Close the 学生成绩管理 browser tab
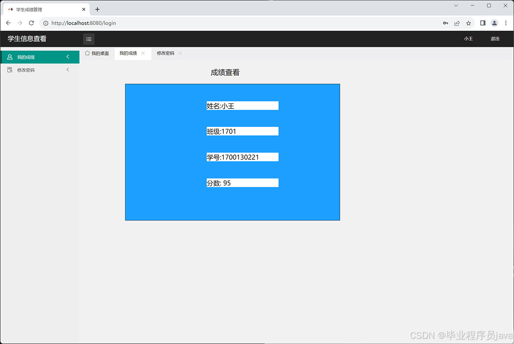 point(84,9)
